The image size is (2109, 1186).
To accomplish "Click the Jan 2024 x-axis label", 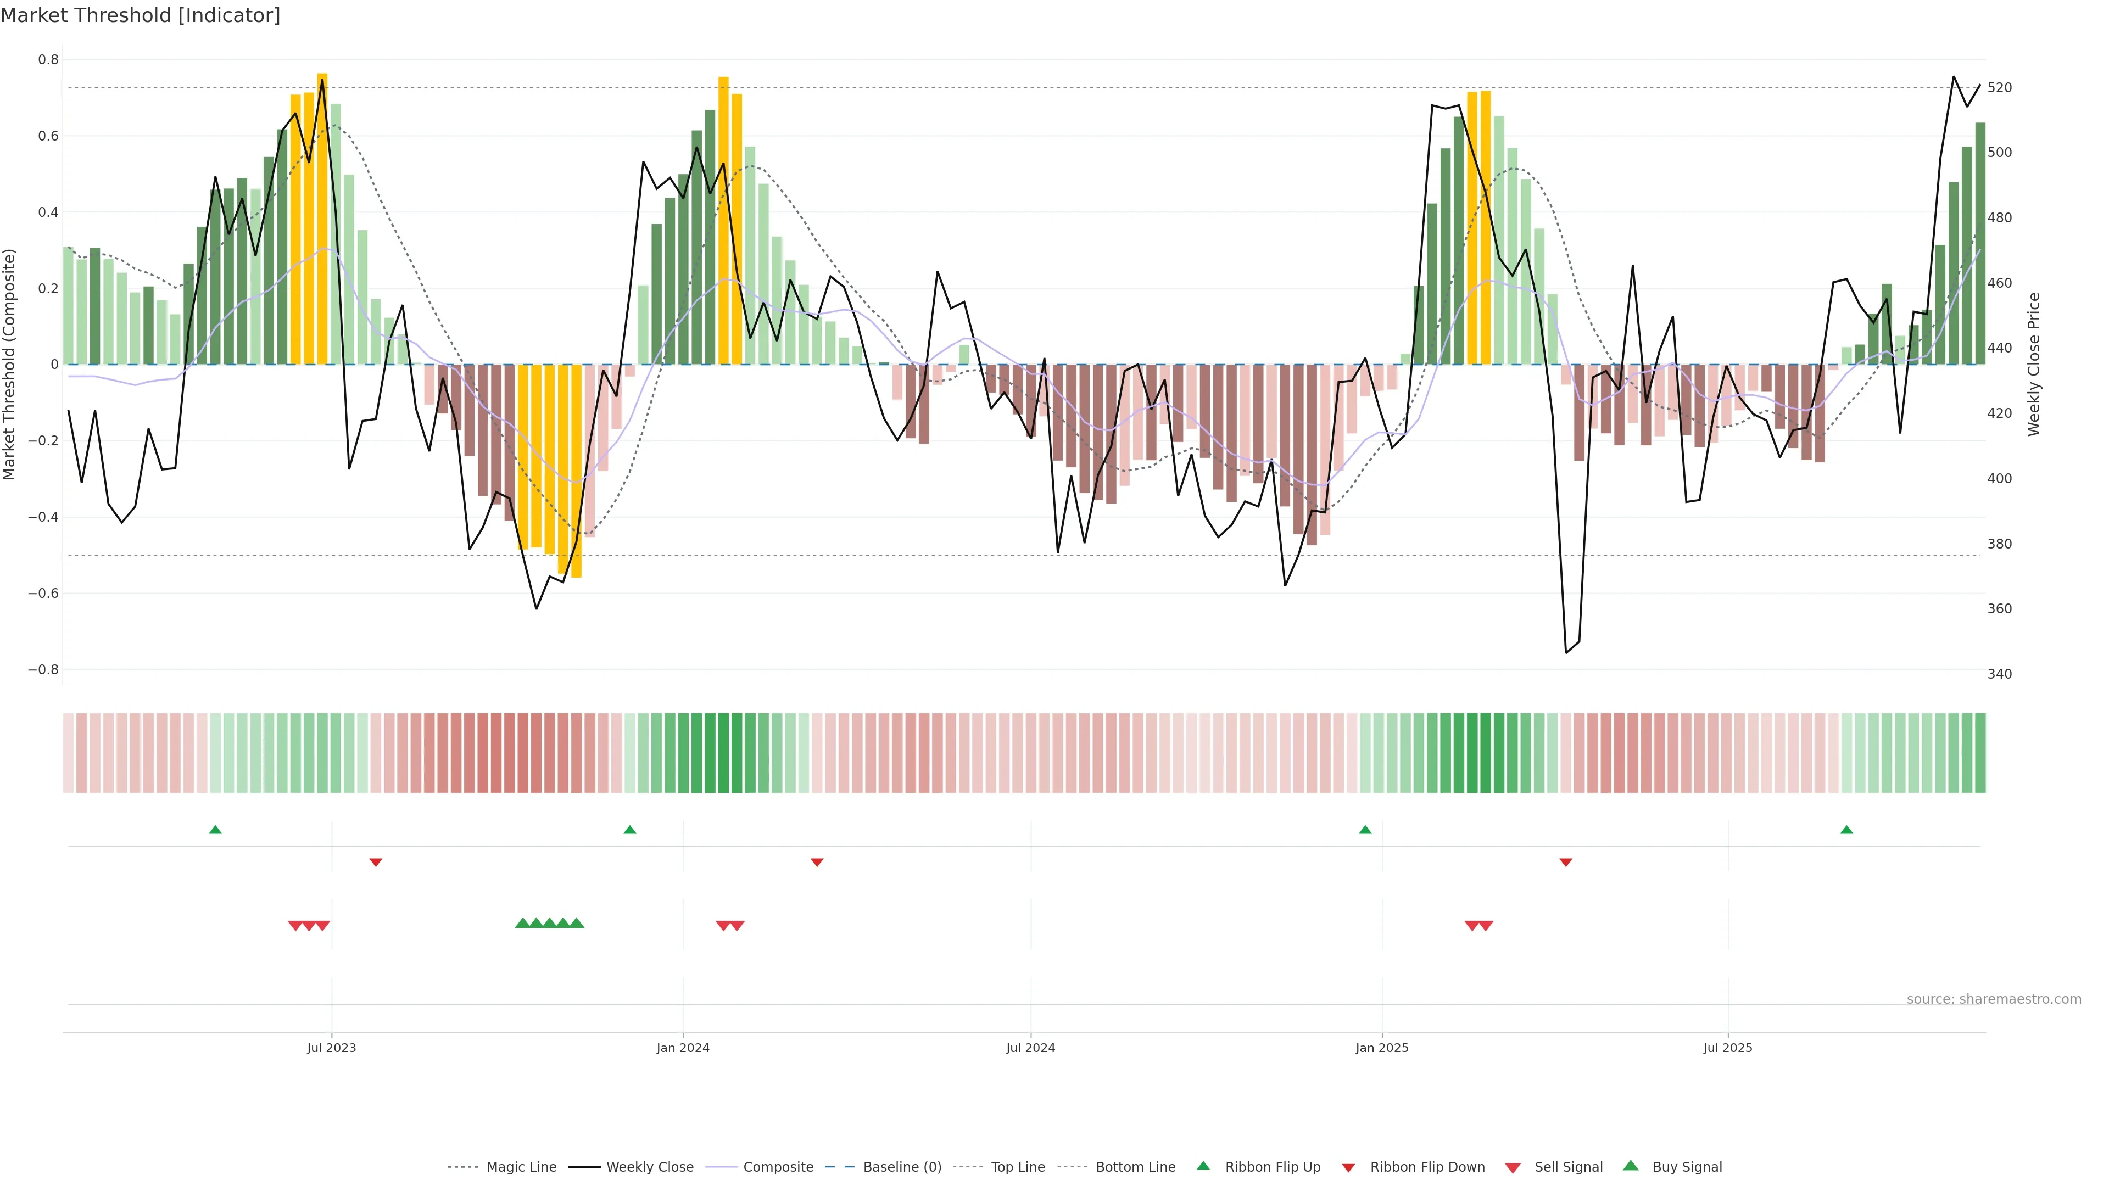I will [683, 1048].
